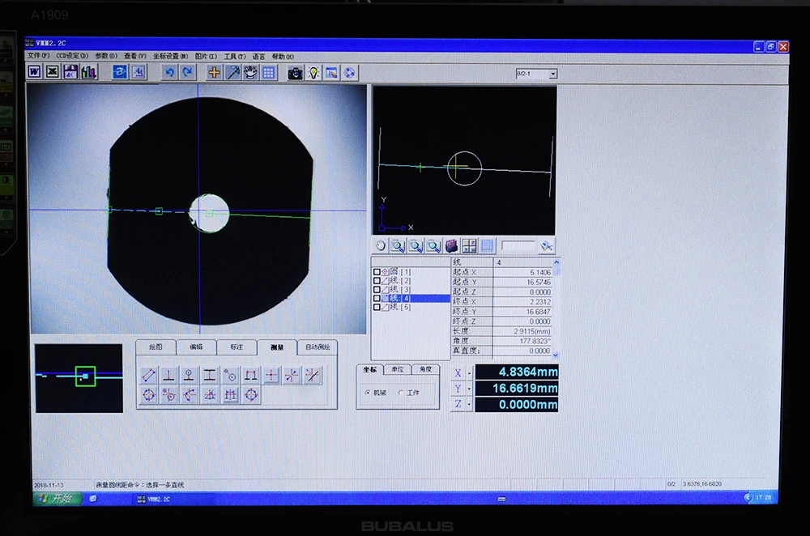
Task: Click the grid display toolbar icon
Action: point(269,73)
